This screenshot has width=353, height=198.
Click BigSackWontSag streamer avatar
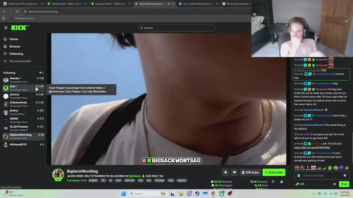[58, 174]
